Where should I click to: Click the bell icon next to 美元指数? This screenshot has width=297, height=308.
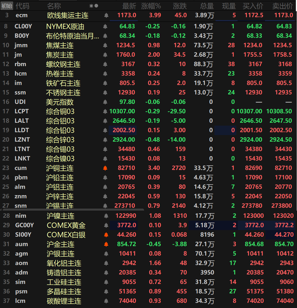[105, 102]
